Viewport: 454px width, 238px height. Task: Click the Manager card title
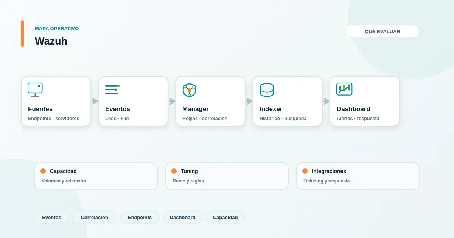tap(196, 109)
